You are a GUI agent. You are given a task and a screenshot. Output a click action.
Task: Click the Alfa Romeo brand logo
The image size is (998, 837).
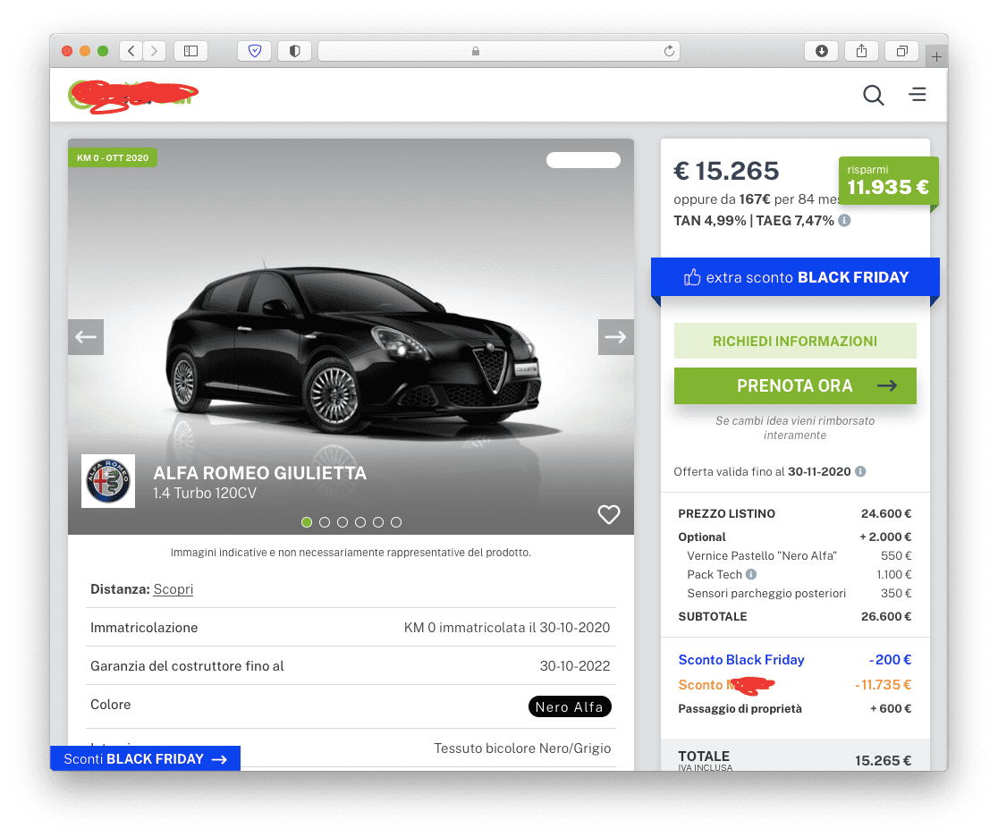[x=108, y=480]
